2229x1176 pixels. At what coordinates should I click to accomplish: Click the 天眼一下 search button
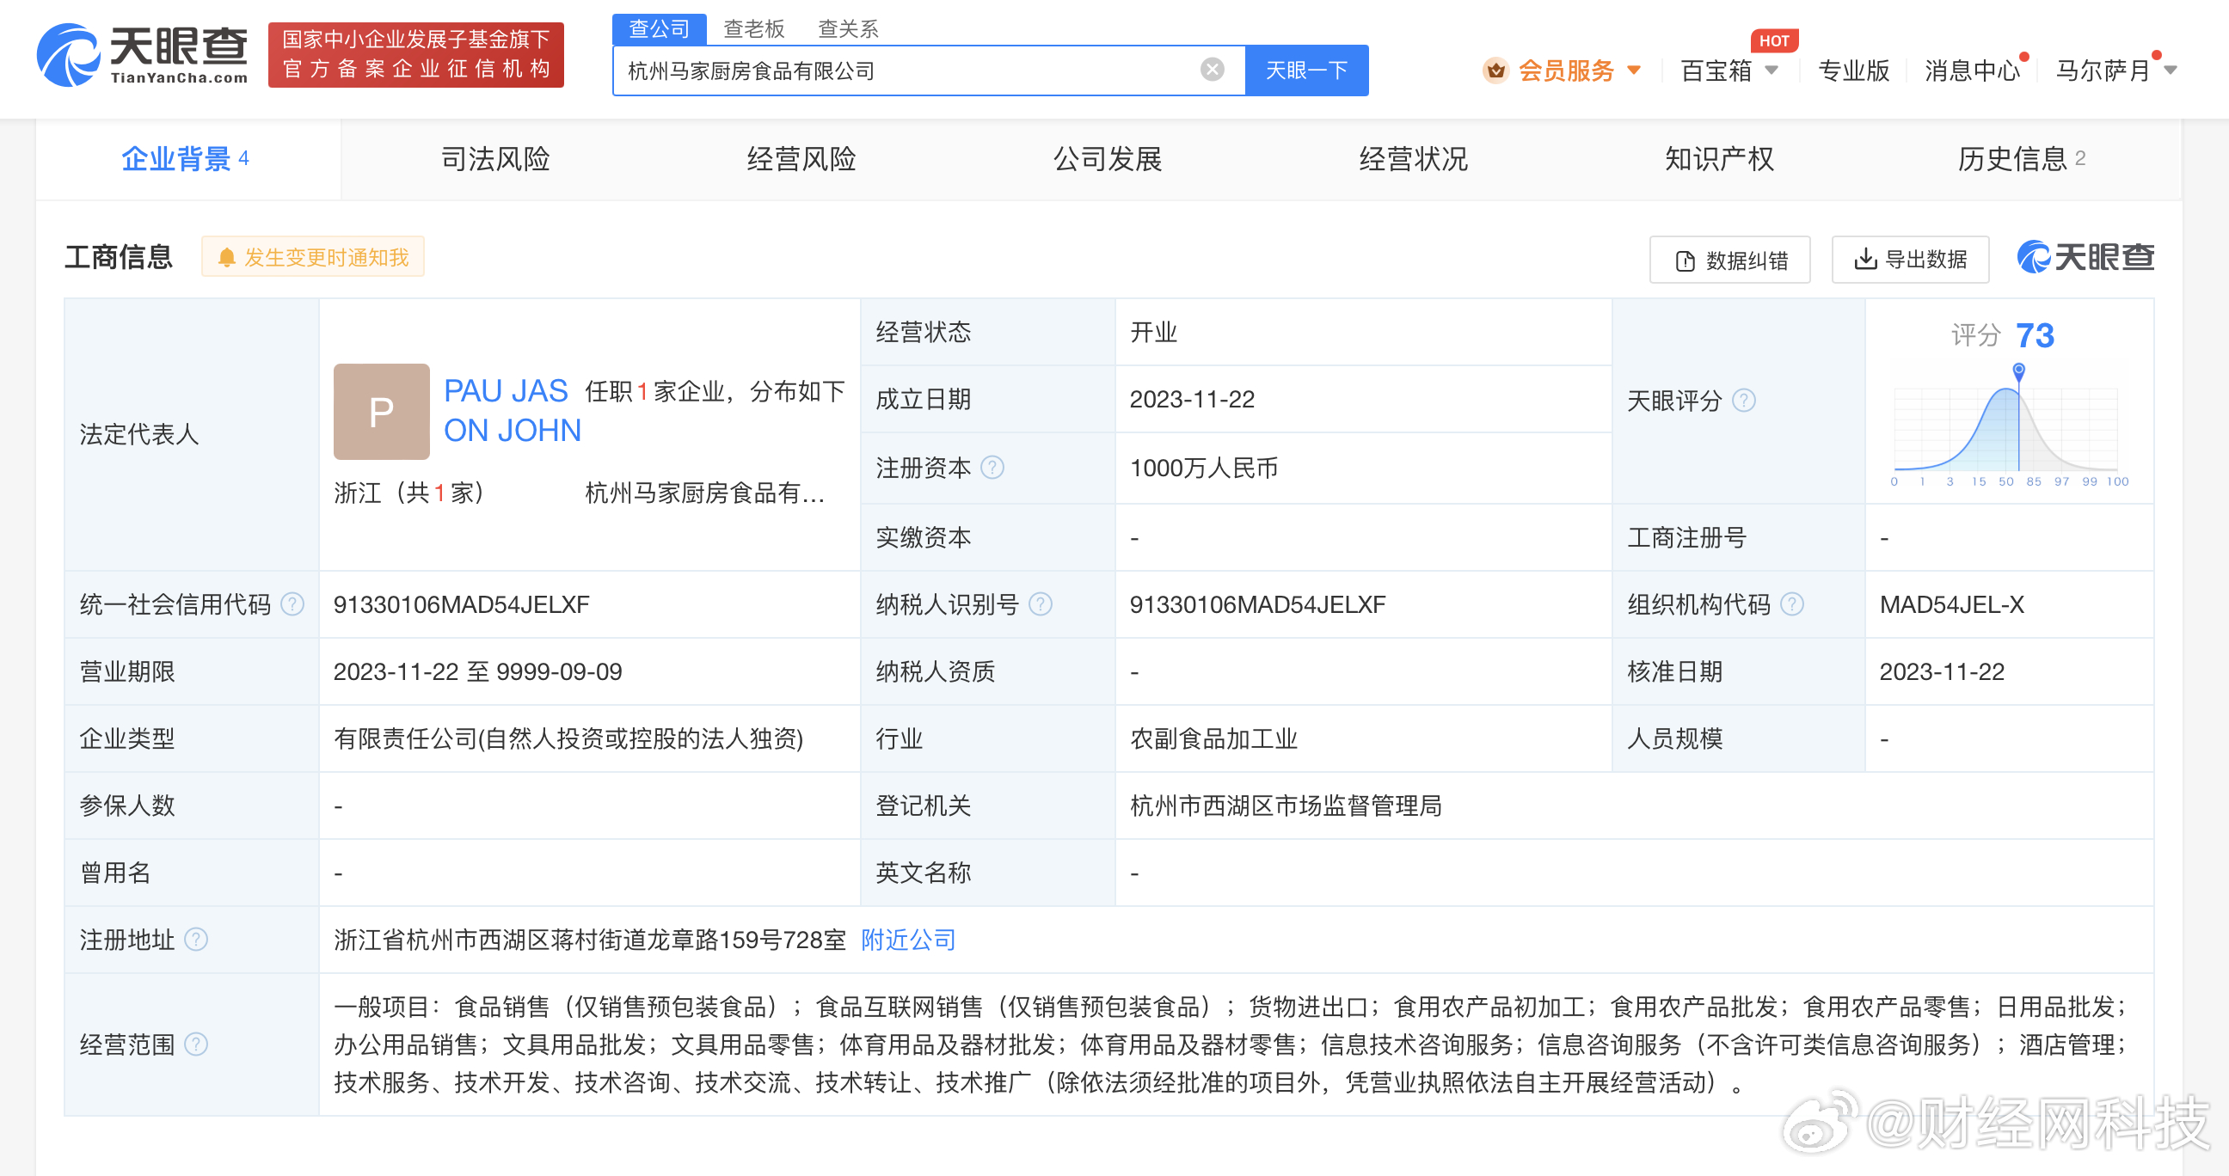(1305, 70)
